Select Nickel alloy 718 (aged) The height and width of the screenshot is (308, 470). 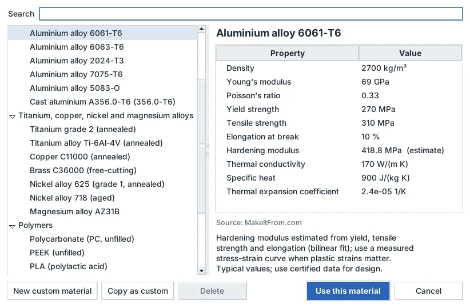[102, 198]
